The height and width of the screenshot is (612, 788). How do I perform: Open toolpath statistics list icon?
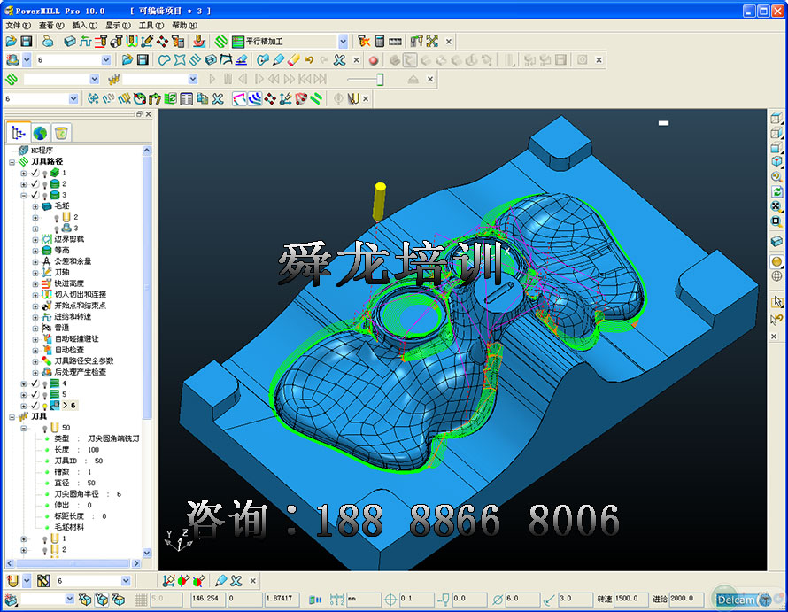pos(187,98)
